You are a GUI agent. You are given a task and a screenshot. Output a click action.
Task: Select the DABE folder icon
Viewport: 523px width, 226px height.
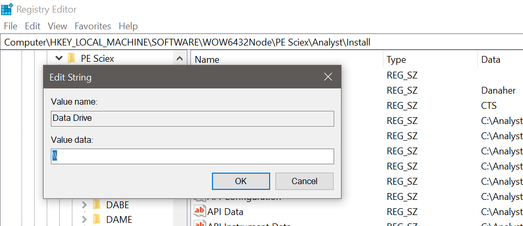[x=97, y=205]
